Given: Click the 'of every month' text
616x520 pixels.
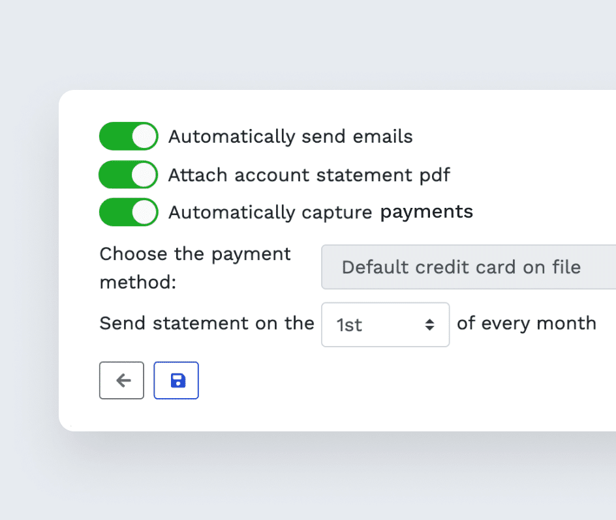Looking at the screenshot, I should click(527, 324).
